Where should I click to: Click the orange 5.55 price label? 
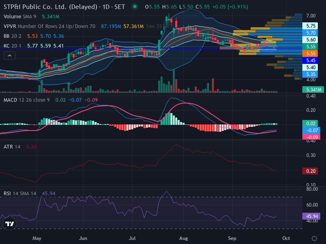click(310, 54)
